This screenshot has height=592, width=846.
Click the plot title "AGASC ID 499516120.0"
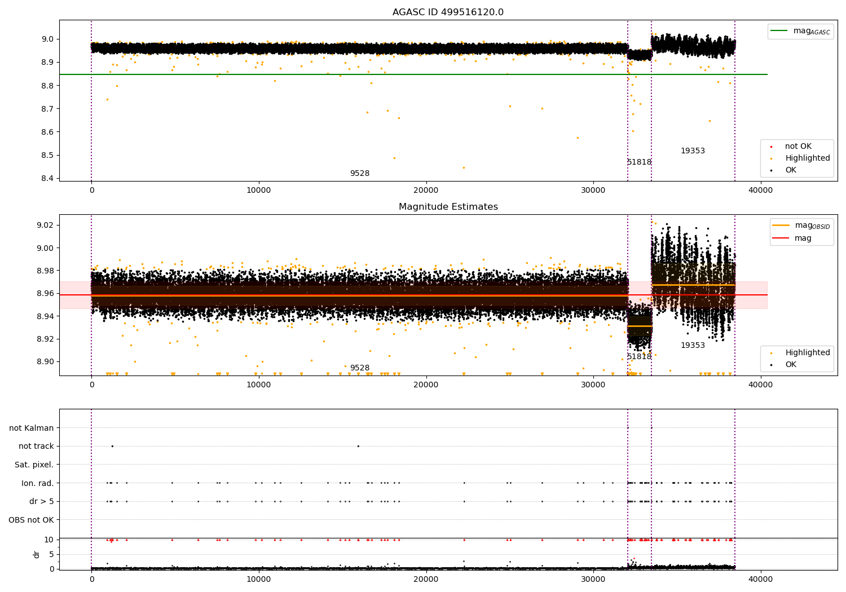448,12
